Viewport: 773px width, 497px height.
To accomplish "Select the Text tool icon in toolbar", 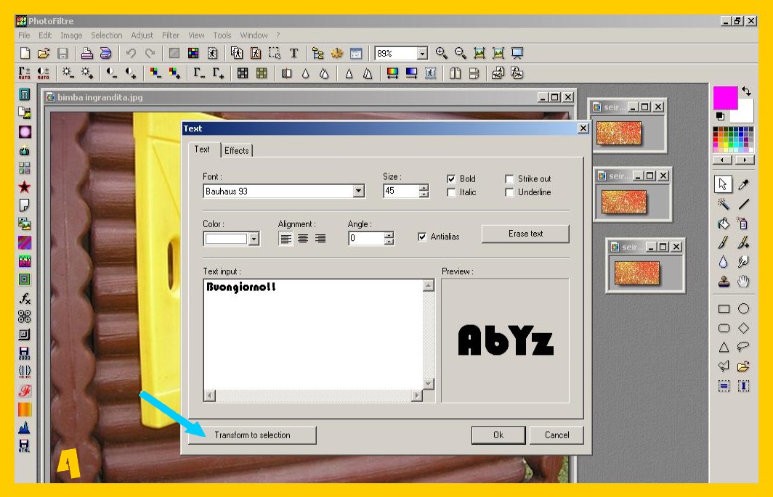I will click(x=294, y=53).
